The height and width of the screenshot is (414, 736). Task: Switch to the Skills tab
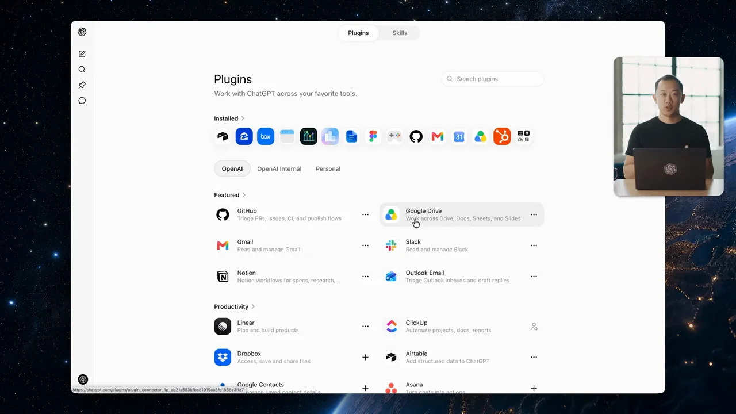[x=400, y=33]
